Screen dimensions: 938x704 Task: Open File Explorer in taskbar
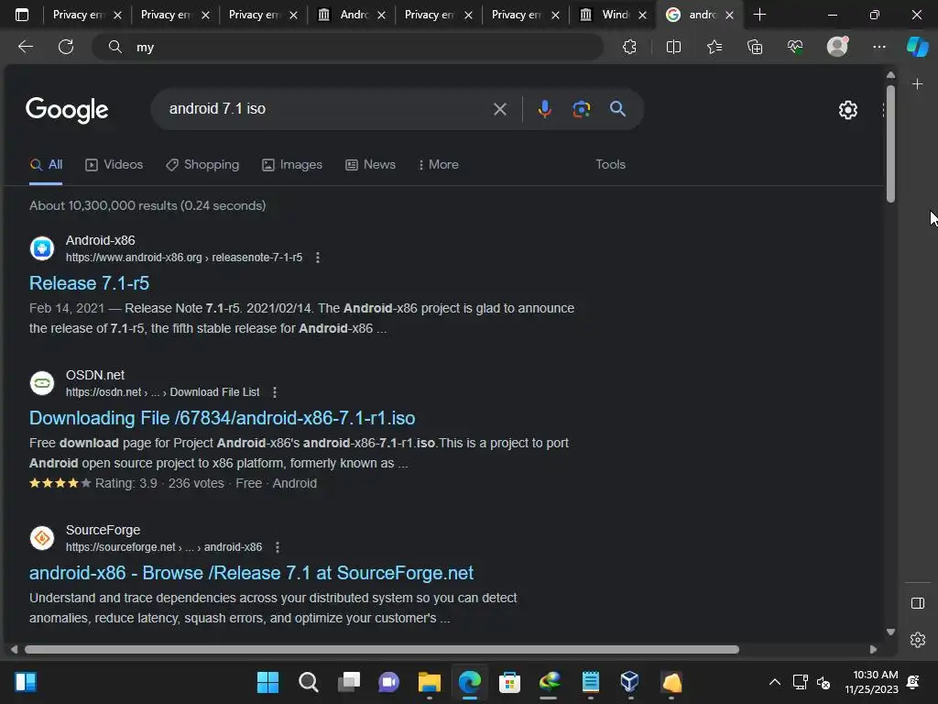click(430, 682)
